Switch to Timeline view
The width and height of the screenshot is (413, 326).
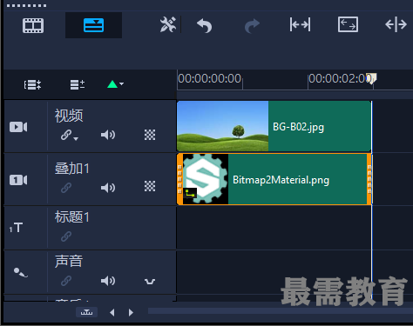93,25
